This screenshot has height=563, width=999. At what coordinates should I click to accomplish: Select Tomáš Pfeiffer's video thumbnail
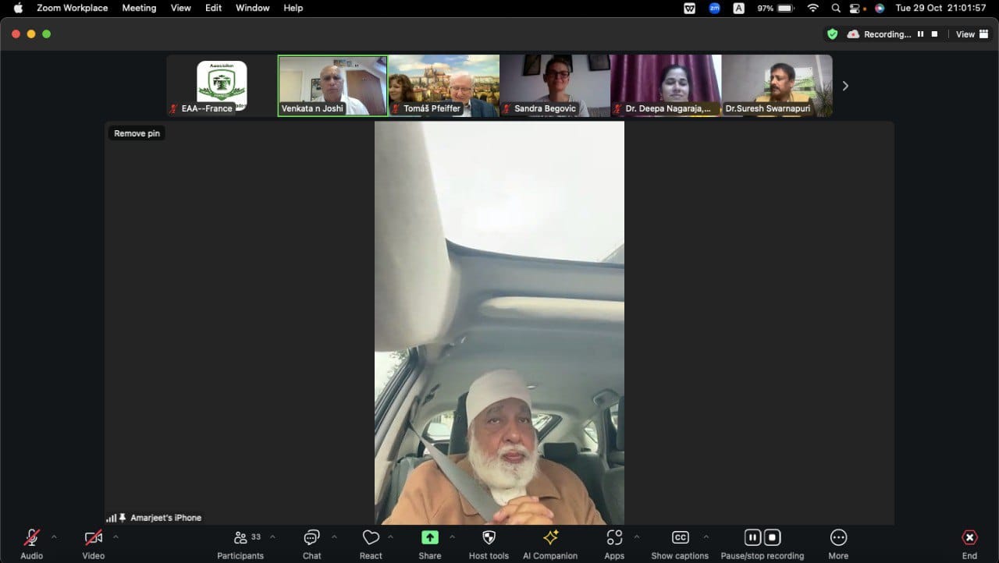point(443,85)
